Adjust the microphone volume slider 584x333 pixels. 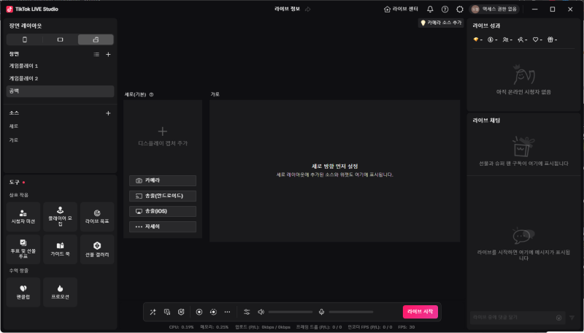(x=351, y=312)
